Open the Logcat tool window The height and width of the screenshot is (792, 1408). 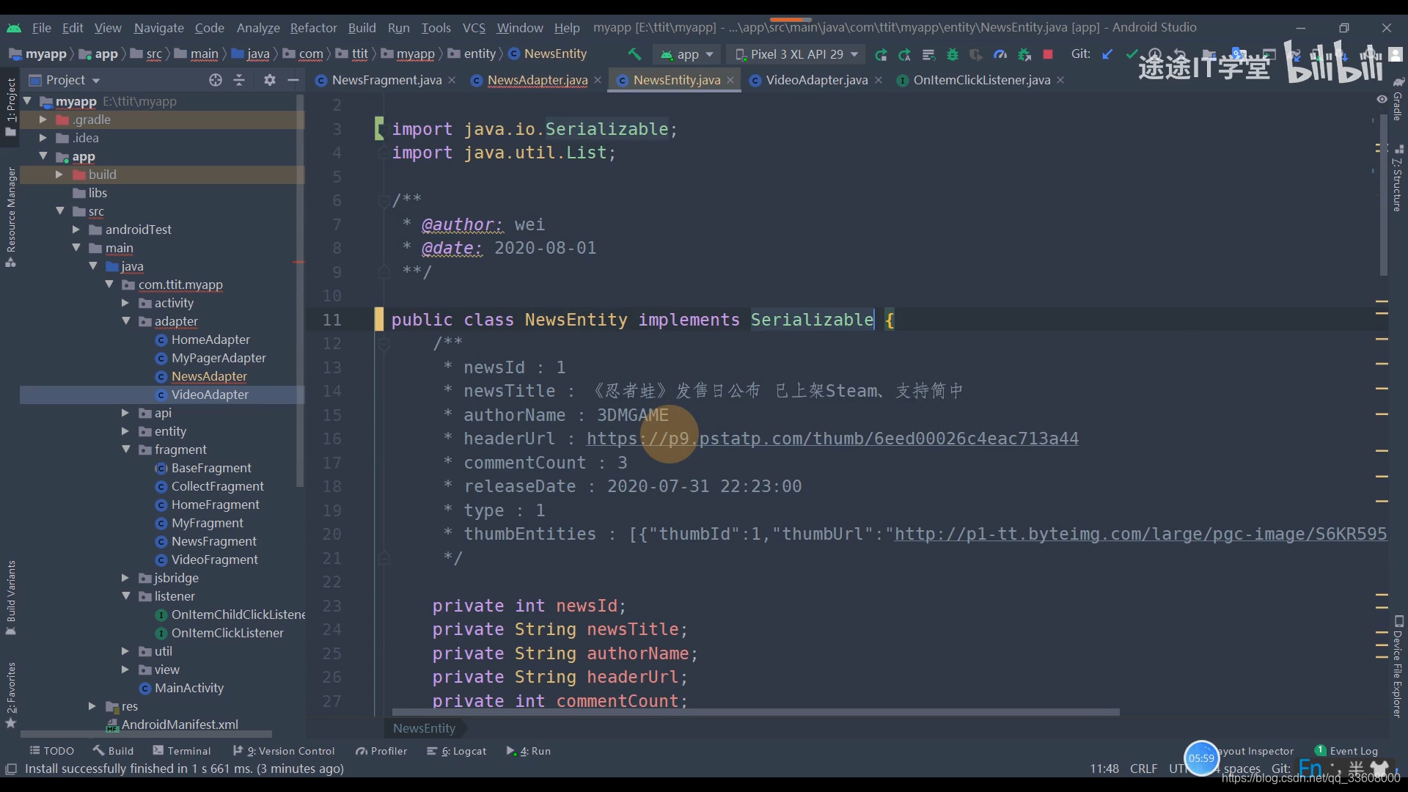(456, 751)
